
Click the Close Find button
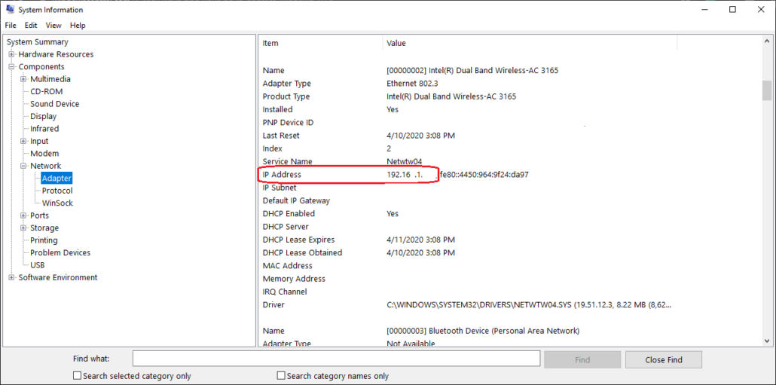[x=664, y=360]
